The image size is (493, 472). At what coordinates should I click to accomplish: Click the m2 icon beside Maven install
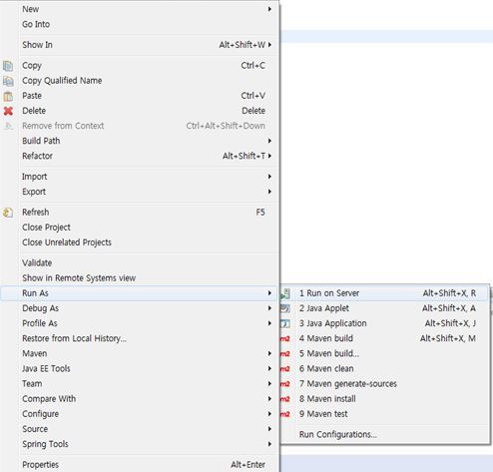tap(285, 399)
